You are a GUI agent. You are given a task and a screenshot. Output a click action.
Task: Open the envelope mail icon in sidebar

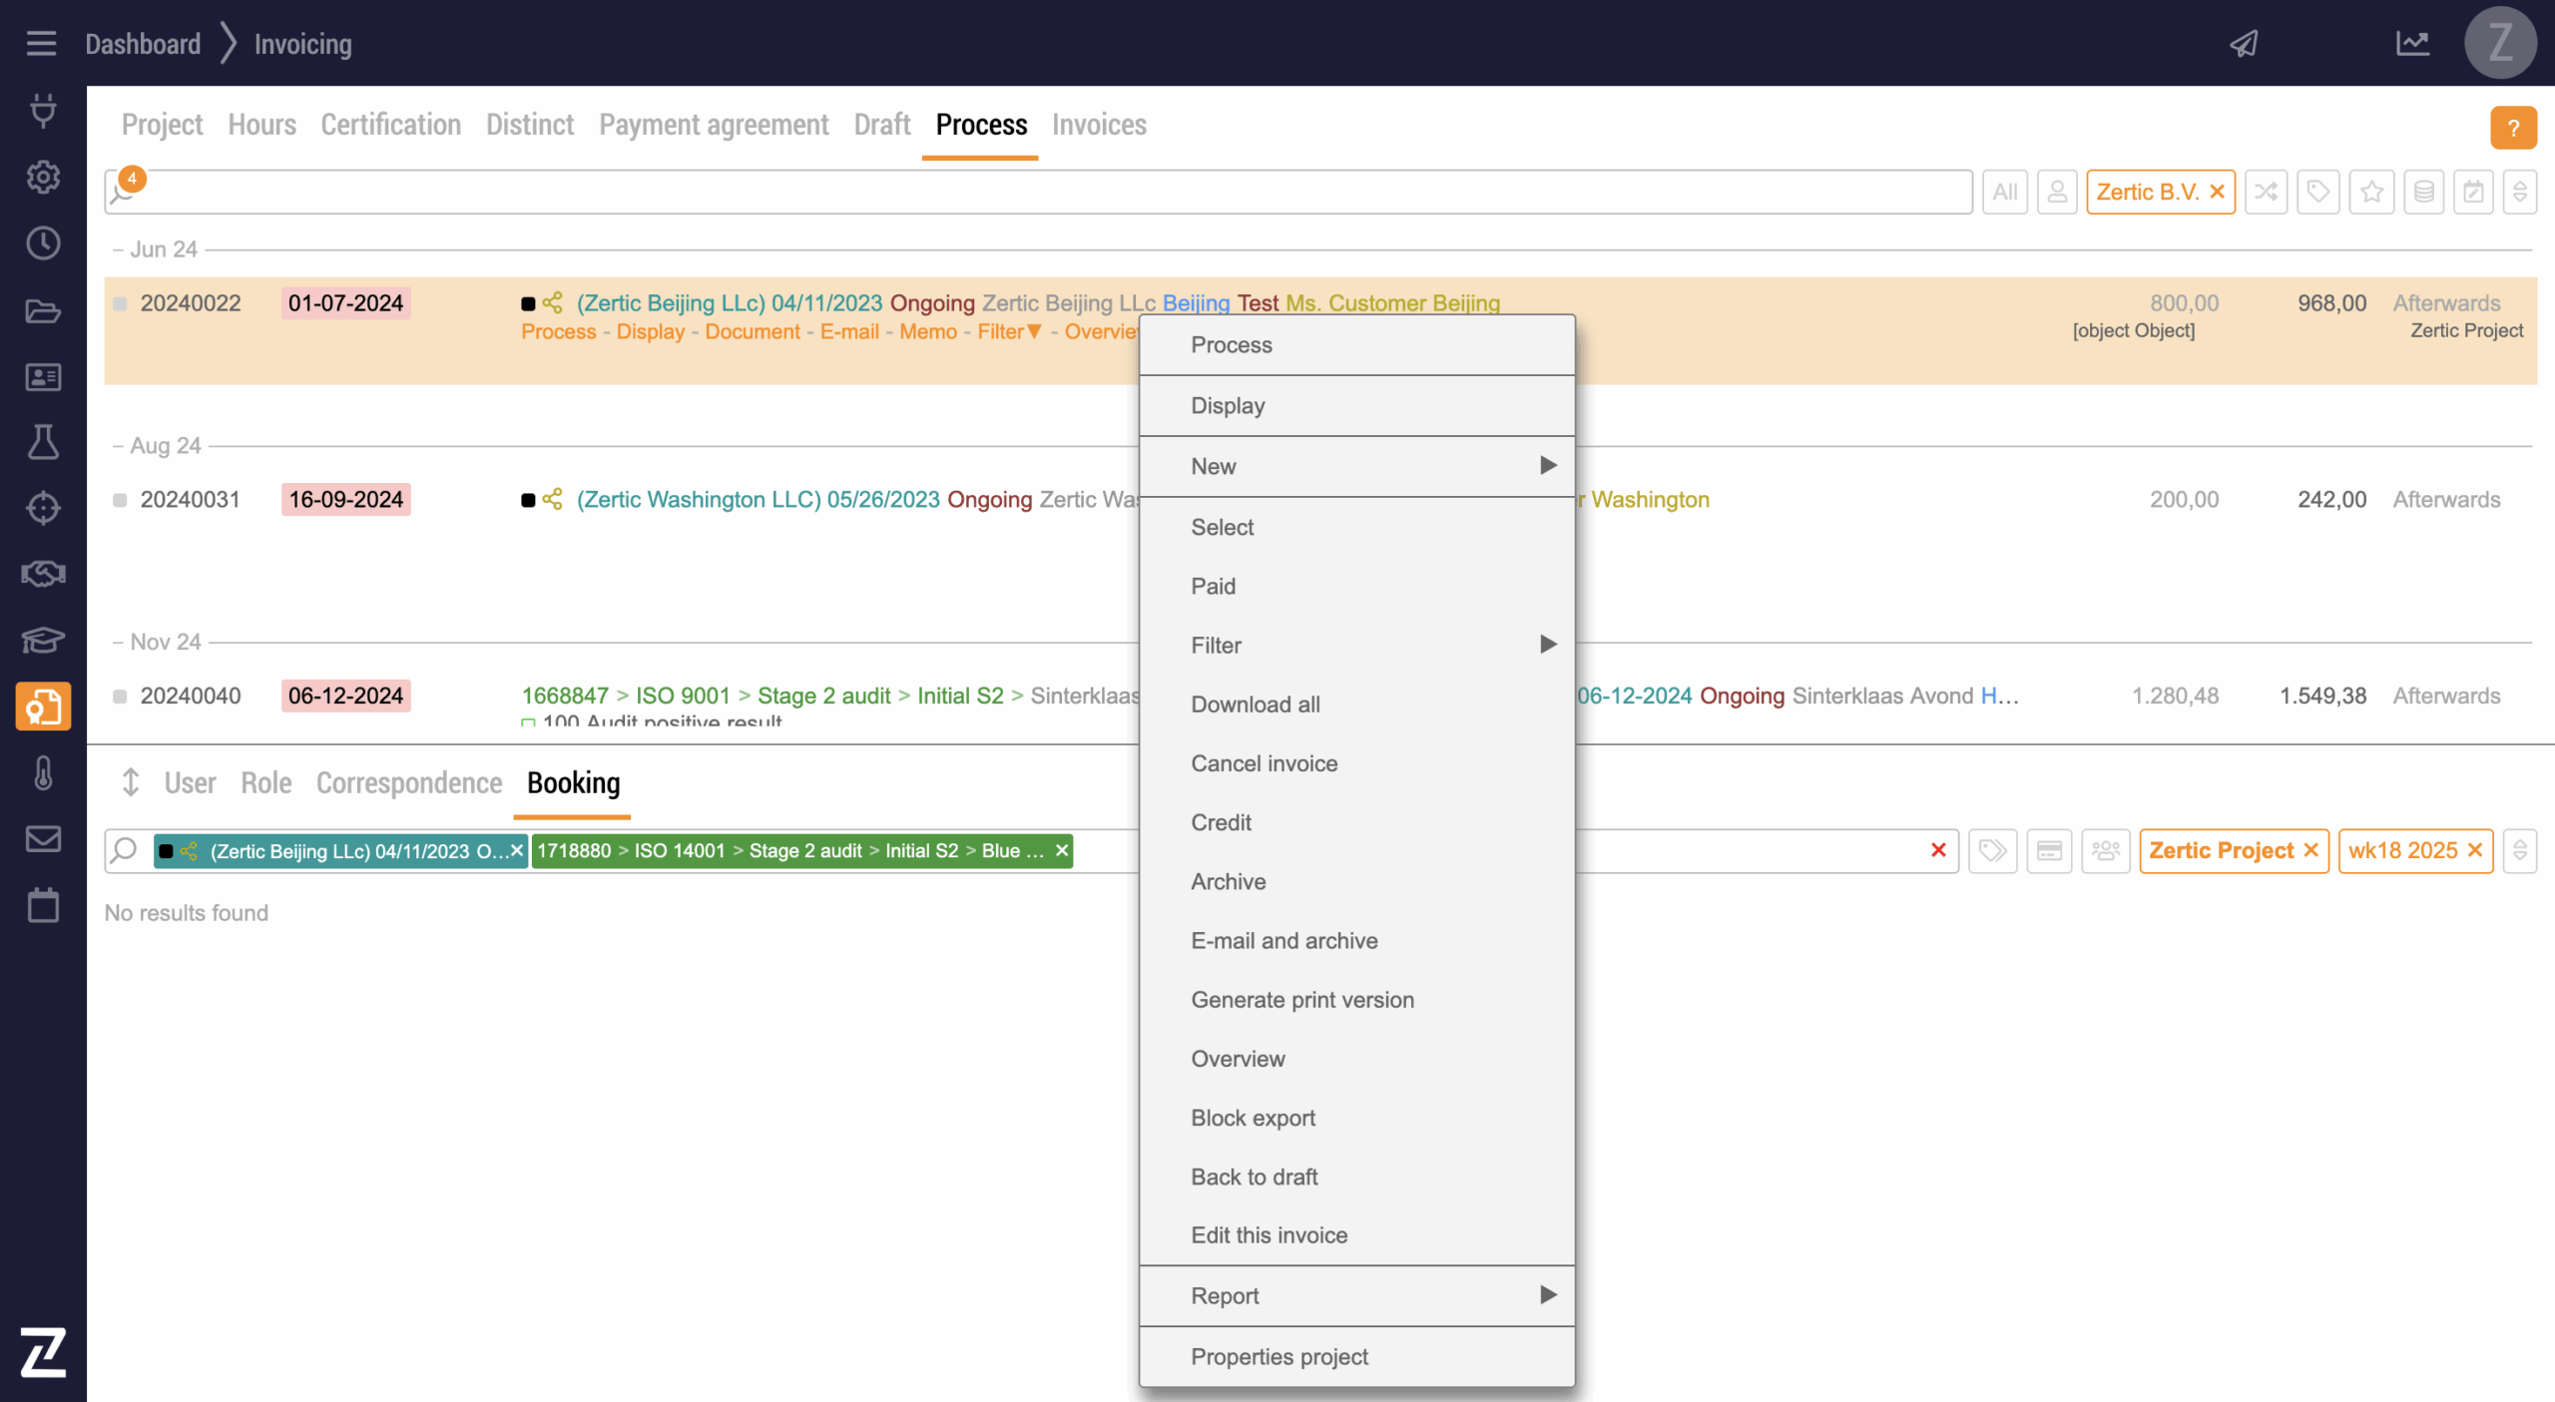coord(43,839)
